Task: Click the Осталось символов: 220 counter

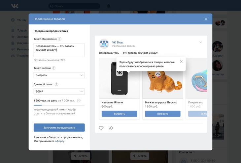Action: click(49, 60)
